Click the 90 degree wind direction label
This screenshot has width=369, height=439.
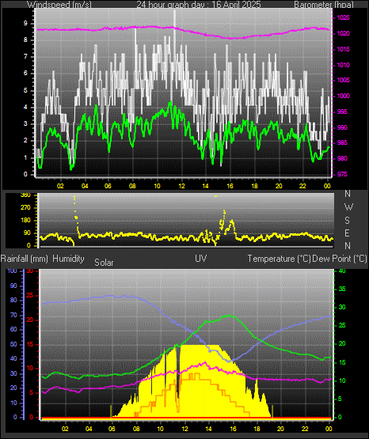[27, 233]
